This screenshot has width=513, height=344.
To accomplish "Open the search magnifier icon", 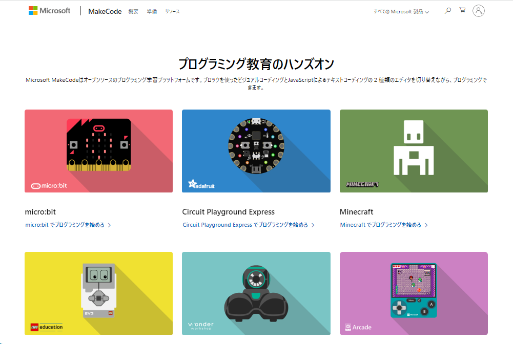I will pyautogui.click(x=448, y=10).
